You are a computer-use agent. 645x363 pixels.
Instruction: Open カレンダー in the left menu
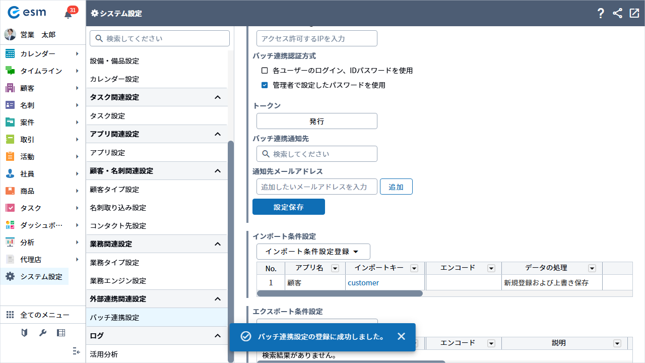(x=38, y=54)
